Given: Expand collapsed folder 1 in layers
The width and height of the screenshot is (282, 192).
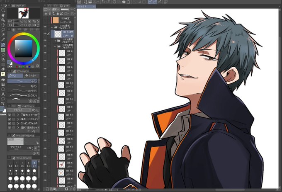Looking at the screenshot, I should click(x=56, y=41).
